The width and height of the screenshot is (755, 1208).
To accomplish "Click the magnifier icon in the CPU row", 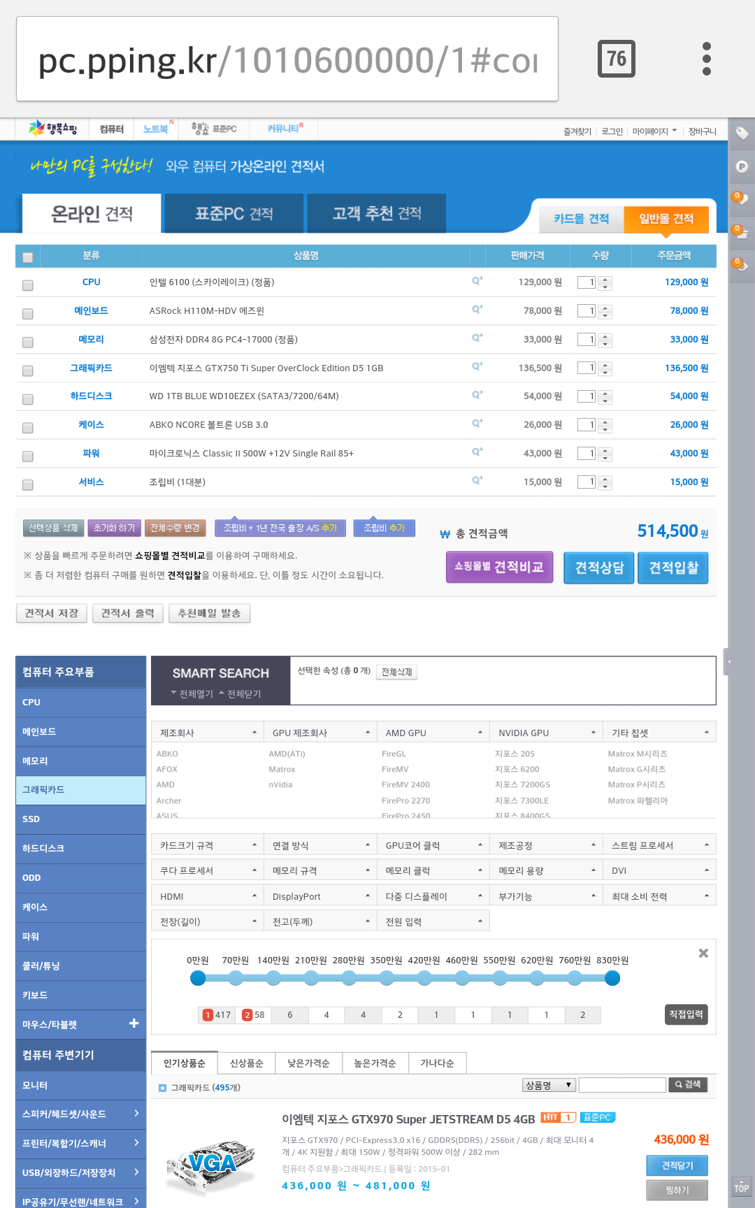I will (x=477, y=281).
